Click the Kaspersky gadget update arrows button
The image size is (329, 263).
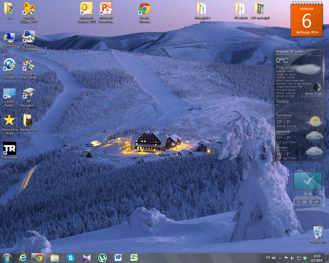pyautogui.click(x=298, y=202)
